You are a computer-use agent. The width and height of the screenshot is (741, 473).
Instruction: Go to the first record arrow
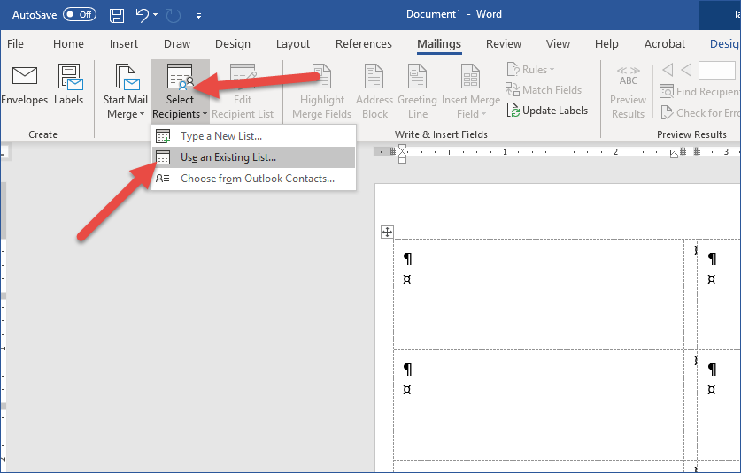pyautogui.click(x=667, y=71)
